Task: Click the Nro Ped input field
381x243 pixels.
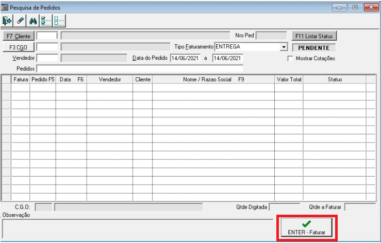Action: click(271, 36)
